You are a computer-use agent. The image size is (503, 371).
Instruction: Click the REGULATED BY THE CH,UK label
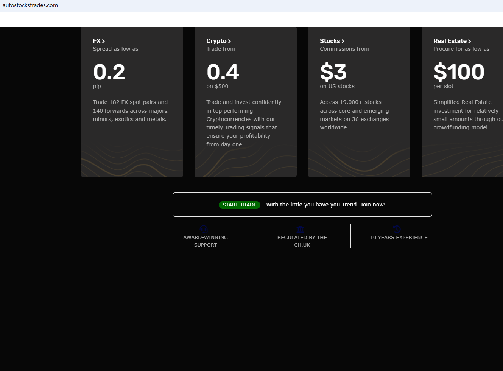[x=302, y=241]
